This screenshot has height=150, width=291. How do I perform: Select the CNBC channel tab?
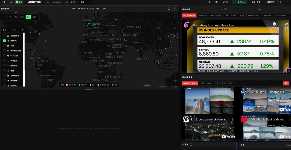[x=234, y=15]
